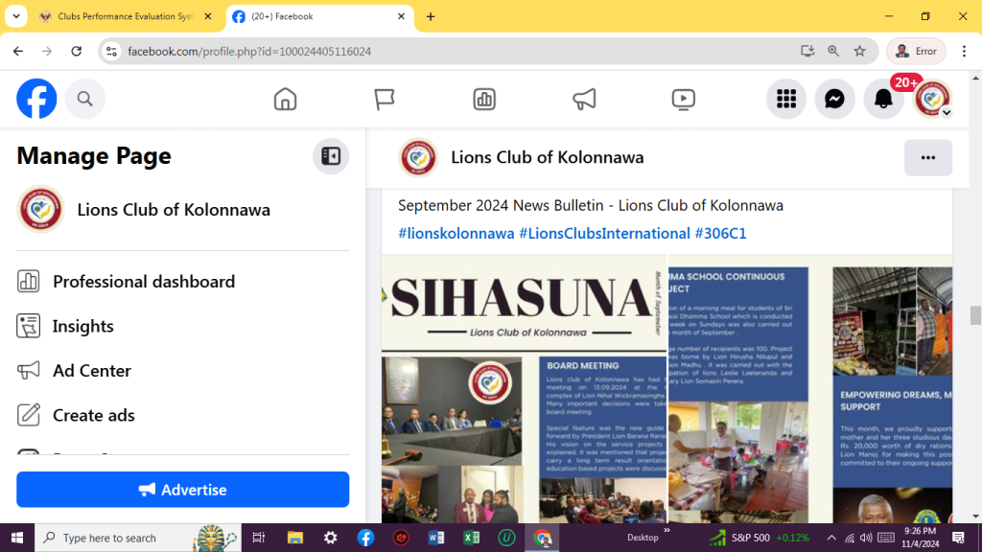Screen dimensions: 982x552
Task: Open volume control in tray
Action: point(866,538)
